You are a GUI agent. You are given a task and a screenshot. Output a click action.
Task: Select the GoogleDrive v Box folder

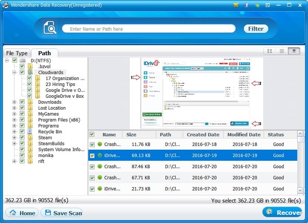coord(65,96)
